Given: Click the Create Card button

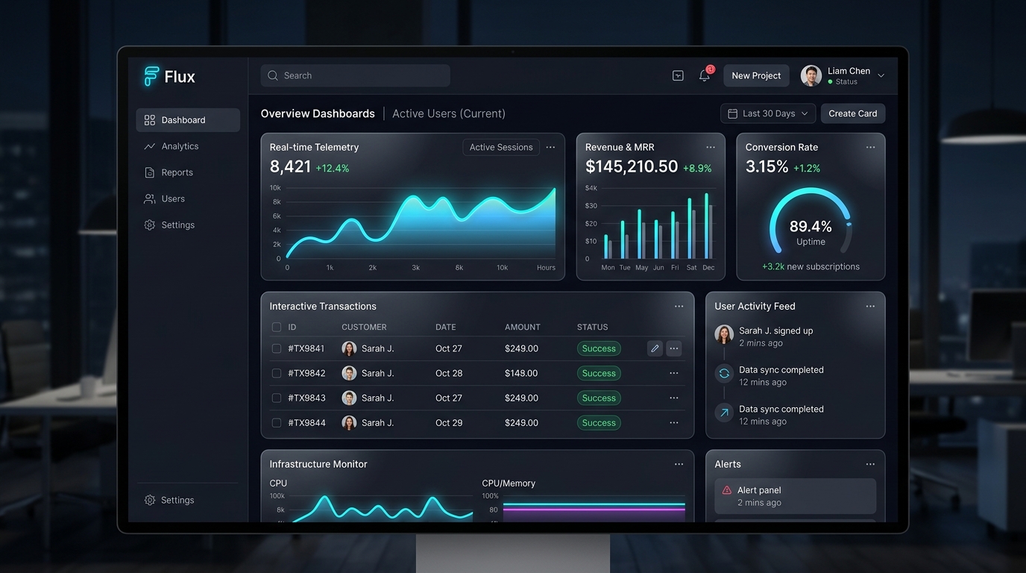Looking at the screenshot, I should 853,113.
